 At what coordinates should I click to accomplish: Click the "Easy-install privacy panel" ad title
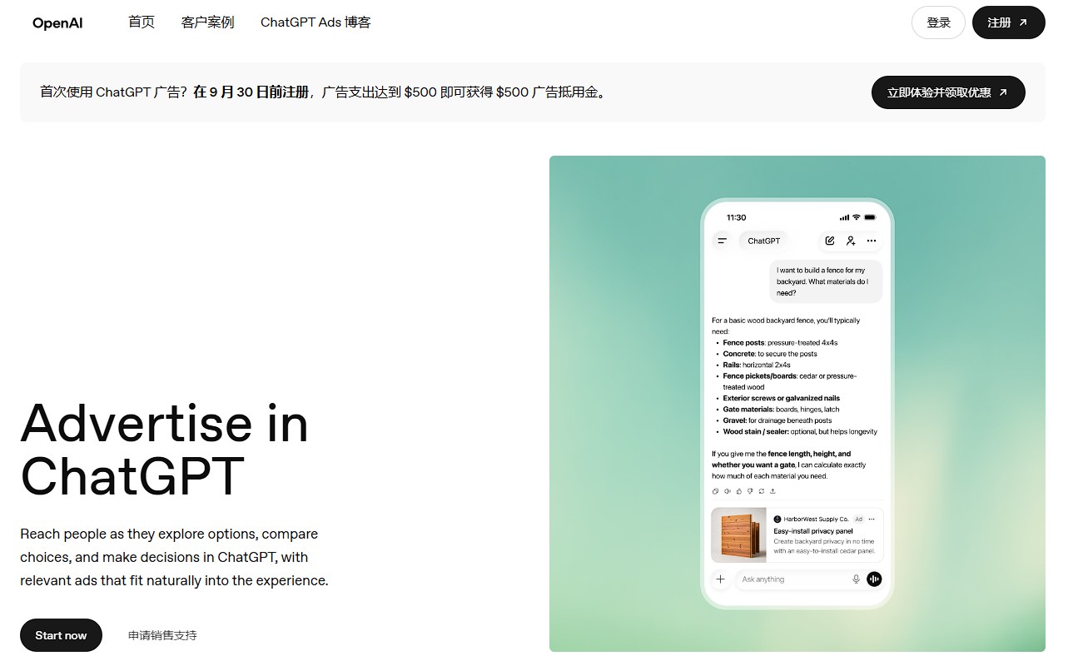(813, 531)
